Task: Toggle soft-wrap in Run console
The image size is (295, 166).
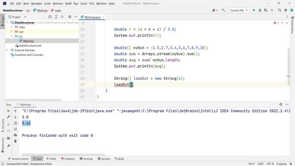Action: (15, 123)
